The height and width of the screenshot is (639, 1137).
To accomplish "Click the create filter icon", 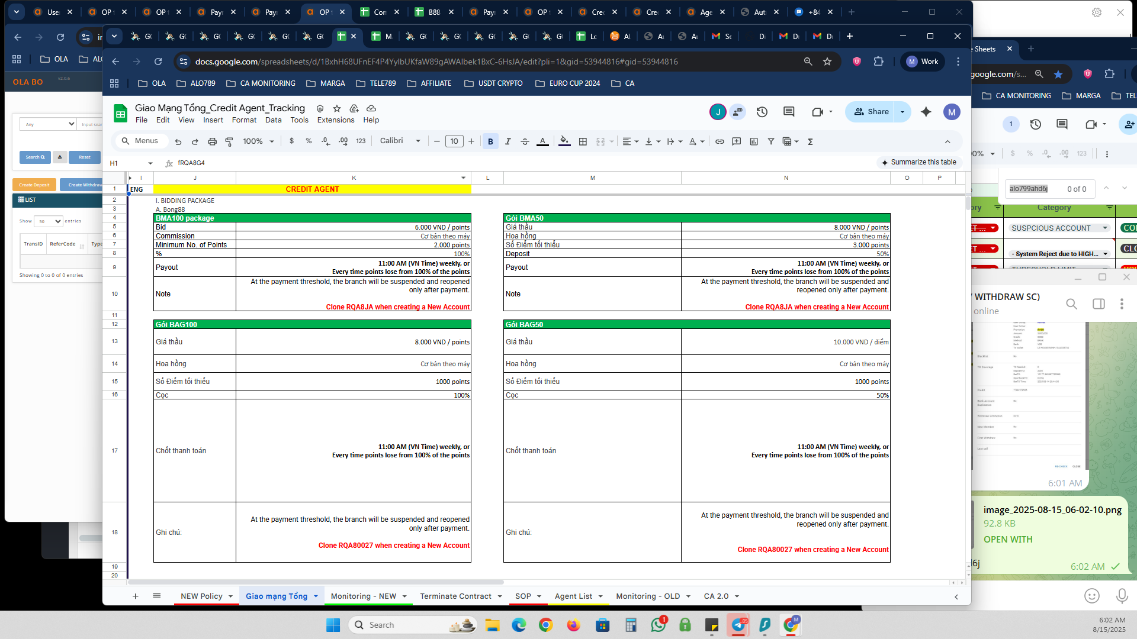I will point(771,141).
